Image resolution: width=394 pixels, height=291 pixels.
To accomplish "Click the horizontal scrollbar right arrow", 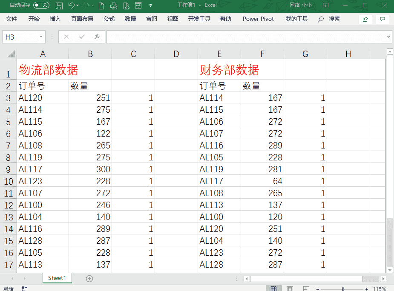I will [x=383, y=279].
